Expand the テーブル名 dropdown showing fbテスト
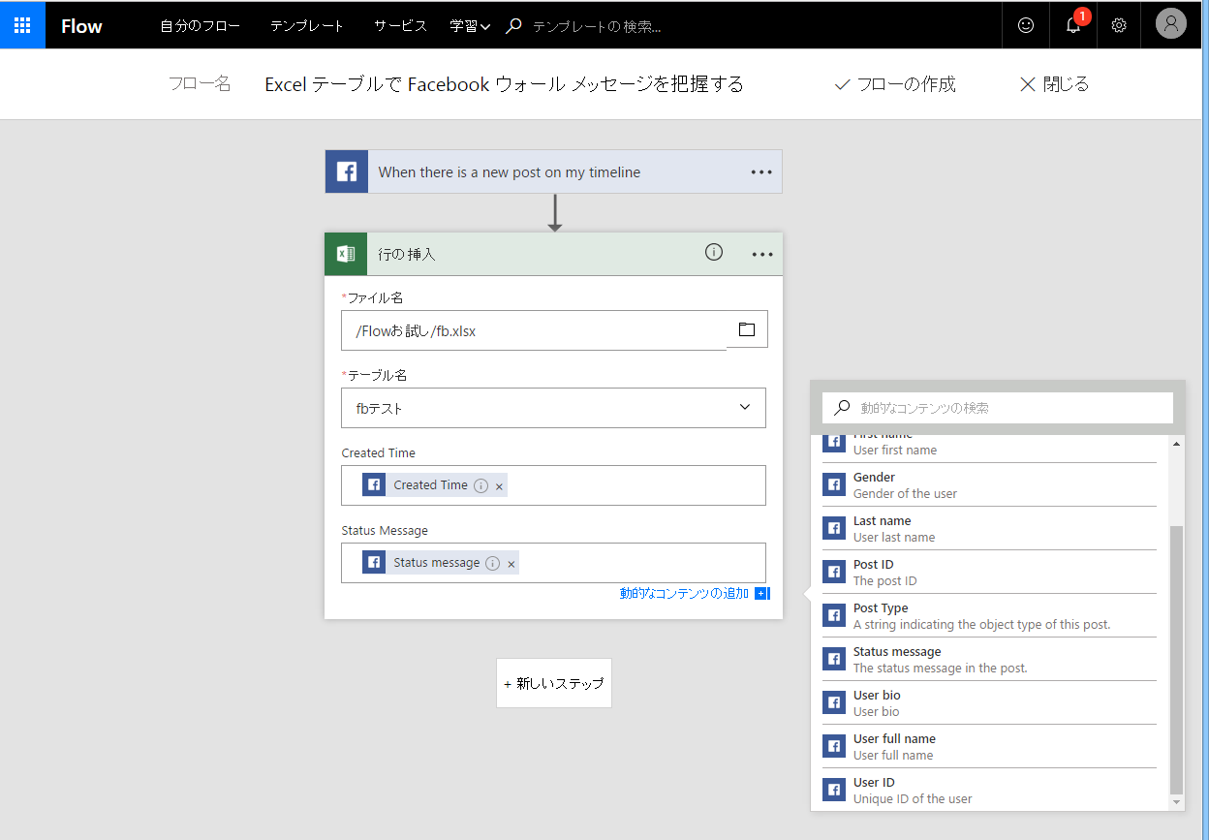The height and width of the screenshot is (840, 1209). pos(745,408)
